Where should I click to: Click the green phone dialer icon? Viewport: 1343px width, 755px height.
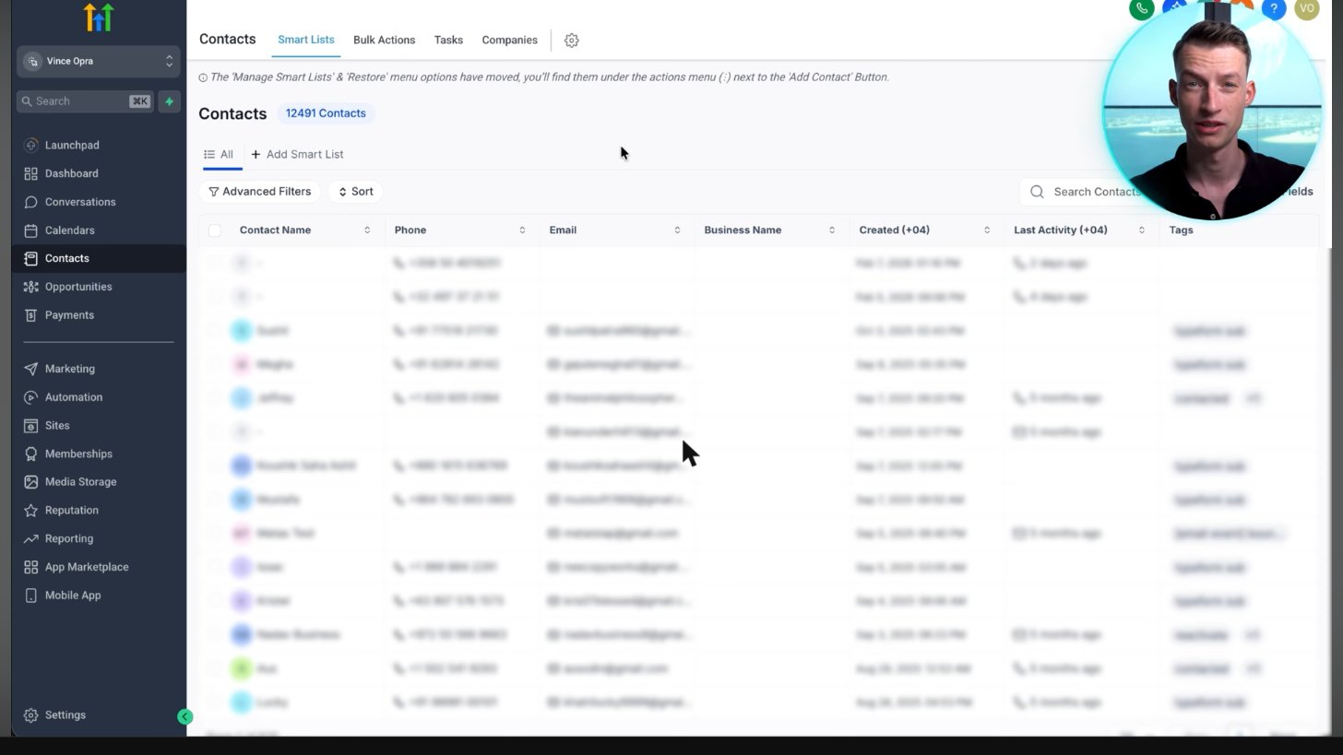tap(1142, 8)
